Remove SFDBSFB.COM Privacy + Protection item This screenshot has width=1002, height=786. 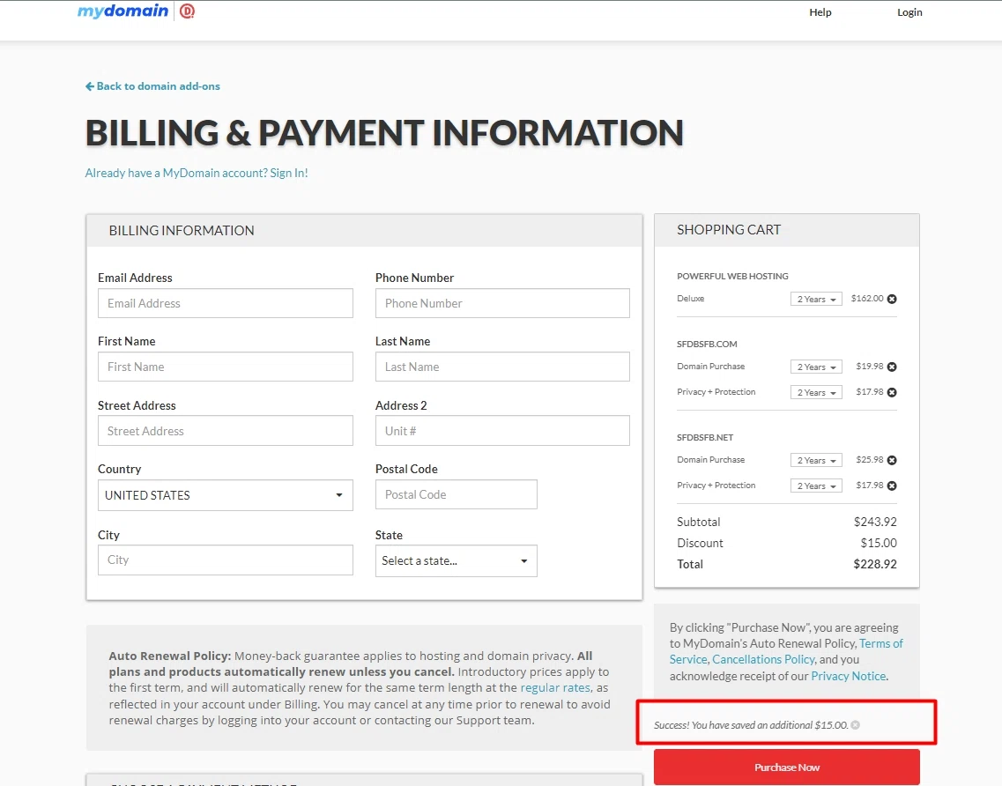coord(892,392)
